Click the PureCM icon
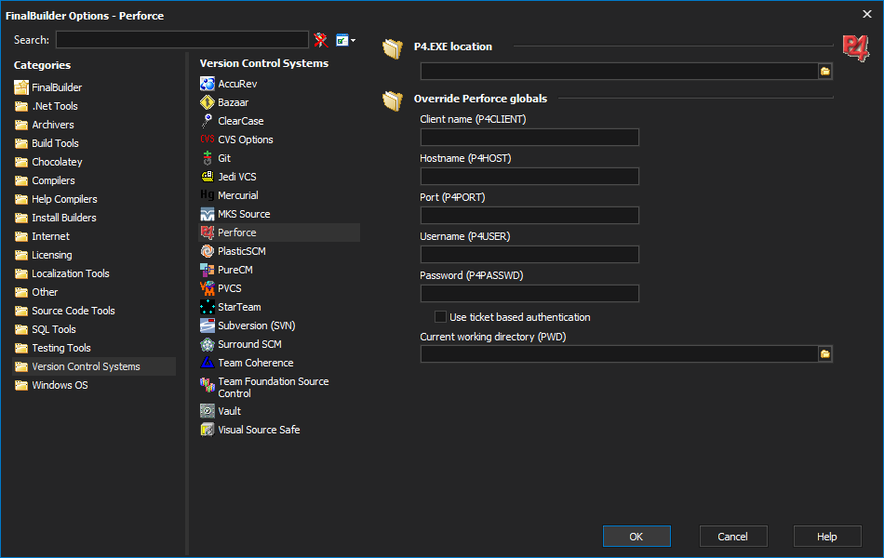Viewport: 884px width, 558px height. coord(208,270)
